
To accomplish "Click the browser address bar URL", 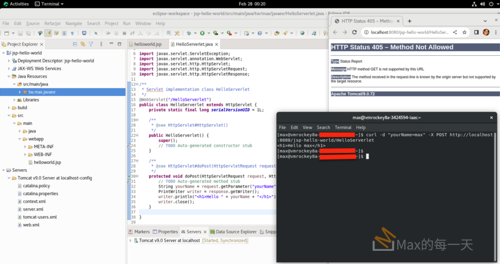I will (409, 32).
